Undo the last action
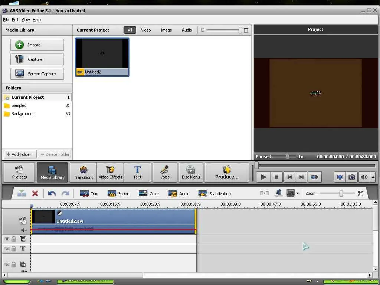The width and height of the screenshot is (380, 285). 52,193
